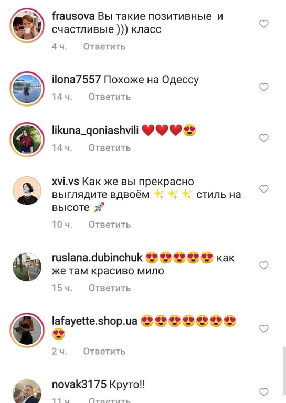This screenshot has height=403, width=286.
Task: Open frausova profile picture story
Action: tap(27, 25)
